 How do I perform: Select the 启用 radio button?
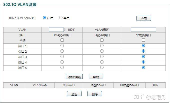tap(45, 18)
